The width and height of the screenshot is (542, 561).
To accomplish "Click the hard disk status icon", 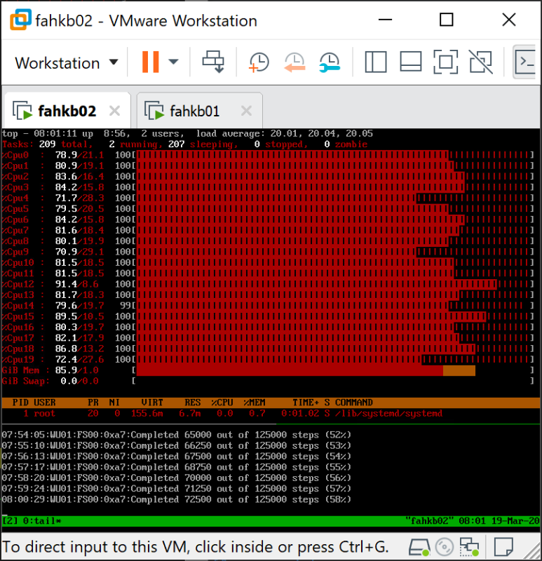I will click(419, 548).
